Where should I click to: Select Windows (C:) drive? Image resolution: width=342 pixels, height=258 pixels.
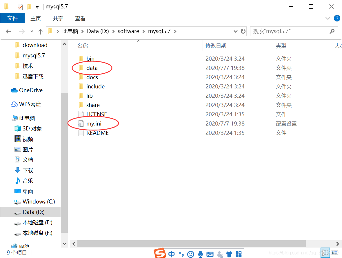click(39, 201)
